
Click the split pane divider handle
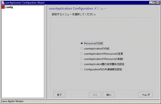coord(46,51)
